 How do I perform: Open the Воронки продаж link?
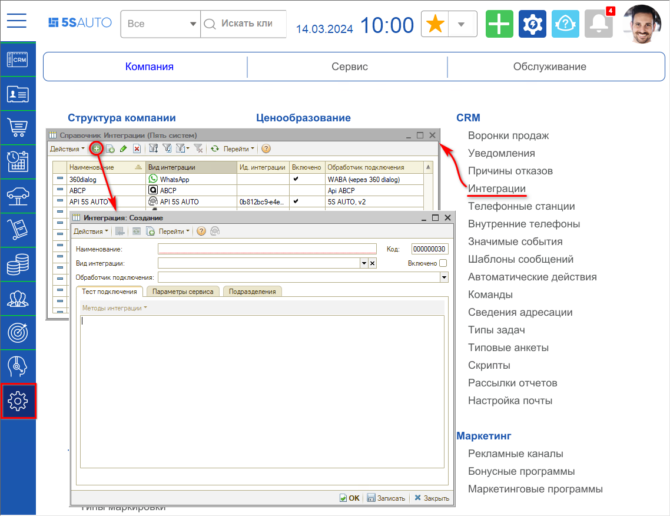(x=508, y=135)
